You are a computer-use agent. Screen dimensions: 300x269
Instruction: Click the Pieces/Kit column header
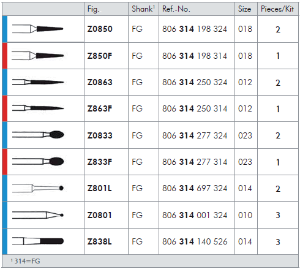278,9
